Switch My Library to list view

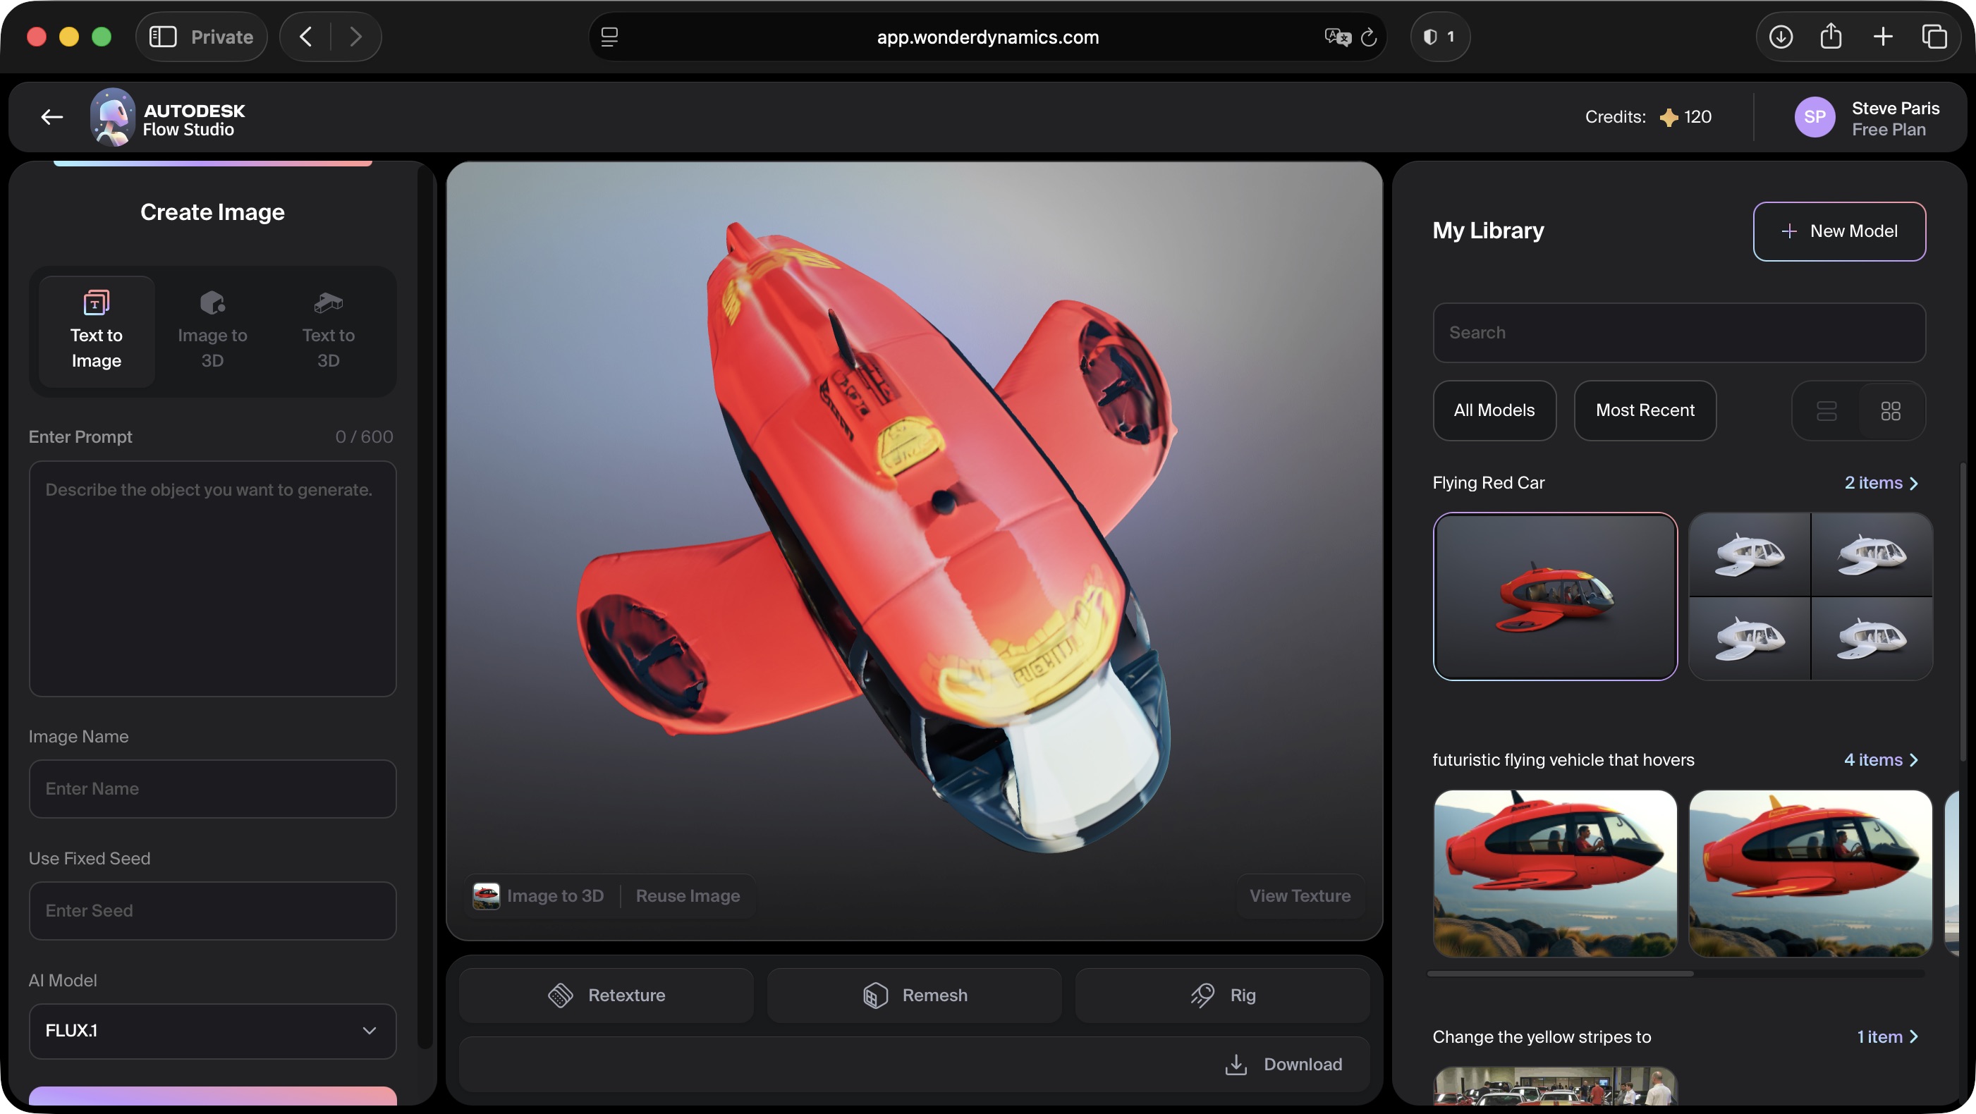pos(1827,411)
